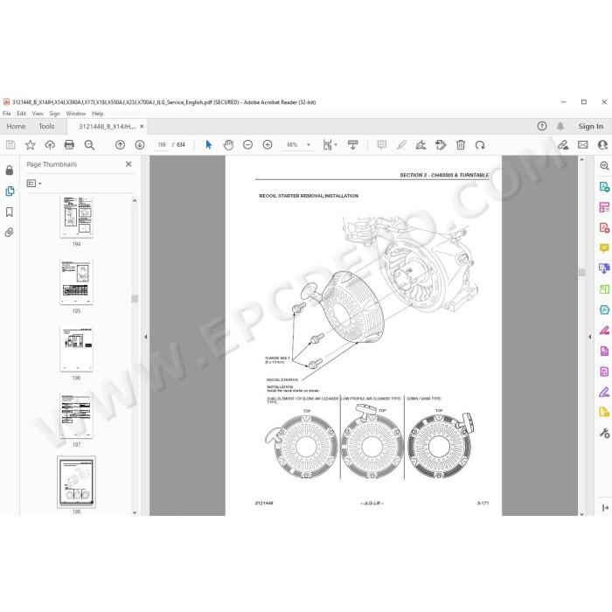Image resolution: width=612 pixels, height=612 pixels.
Task: Open the thumbnails options dropdown
Action: [34, 183]
